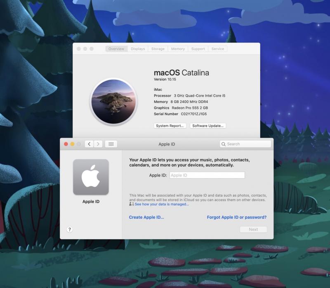Open the Storage tab
330x288 pixels.
pos(158,49)
